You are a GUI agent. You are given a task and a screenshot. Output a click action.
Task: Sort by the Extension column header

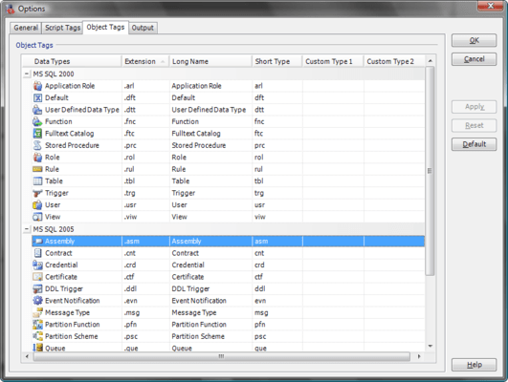(145, 61)
